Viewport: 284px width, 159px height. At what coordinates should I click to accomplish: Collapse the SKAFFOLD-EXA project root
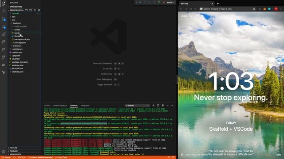pos(16,10)
